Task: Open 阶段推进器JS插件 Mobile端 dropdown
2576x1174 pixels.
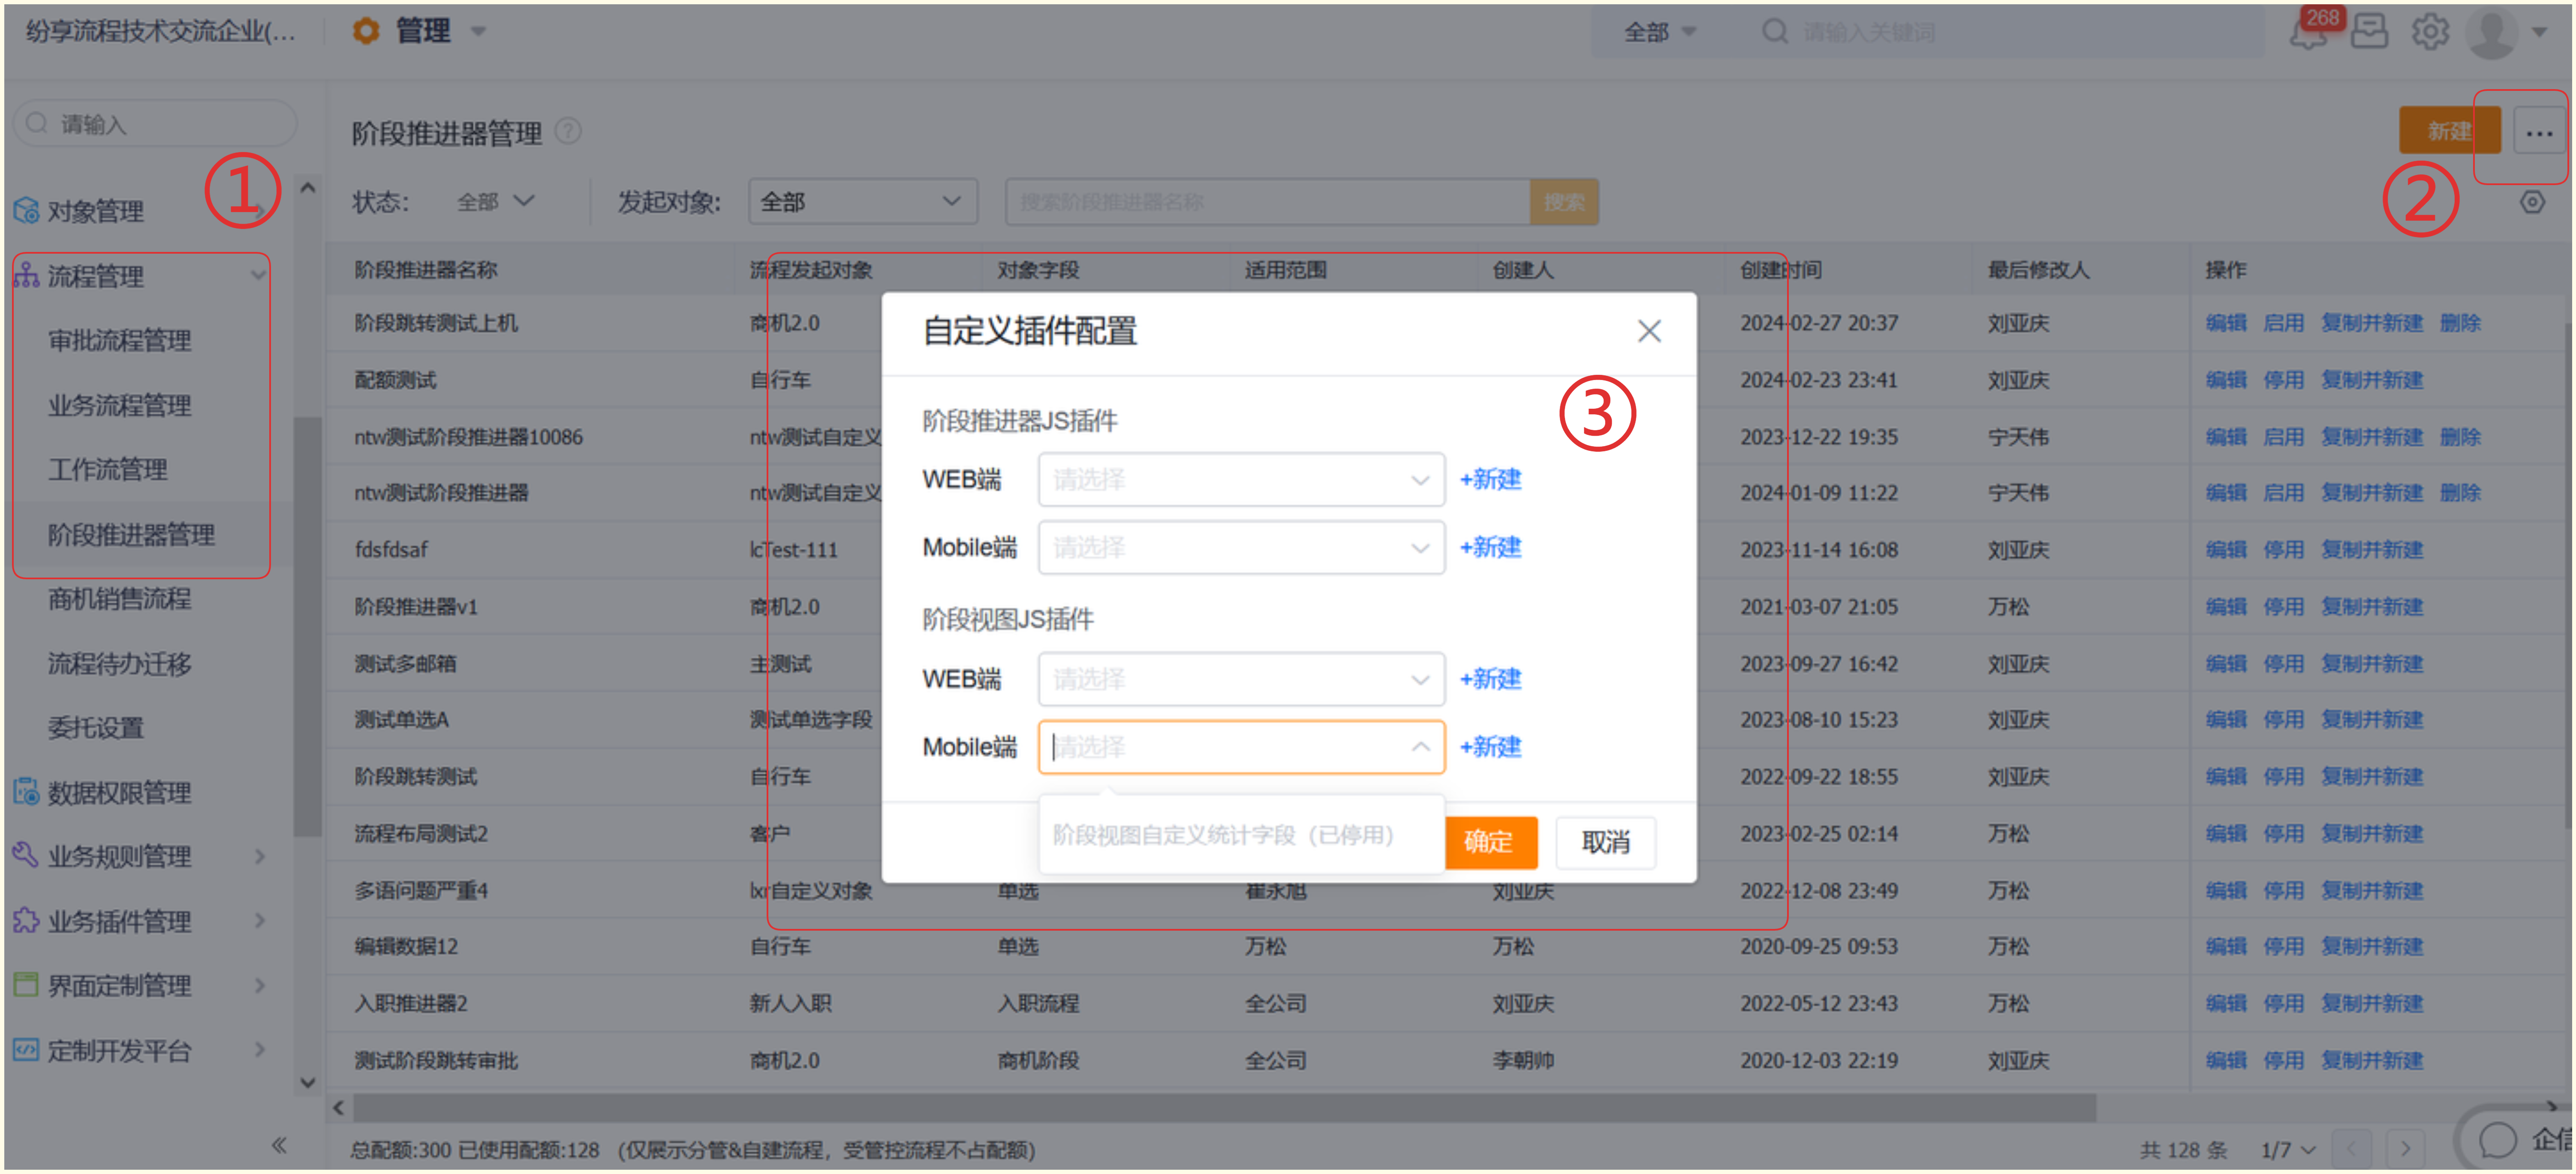Action: point(1241,548)
